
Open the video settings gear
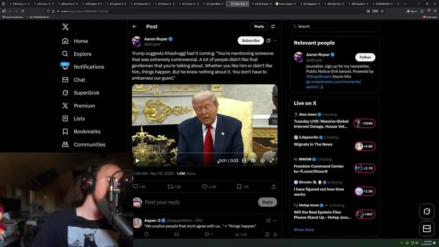(x=262, y=161)
